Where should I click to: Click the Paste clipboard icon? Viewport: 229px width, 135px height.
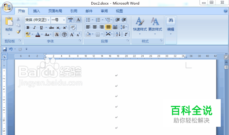[x=9, y=21]
